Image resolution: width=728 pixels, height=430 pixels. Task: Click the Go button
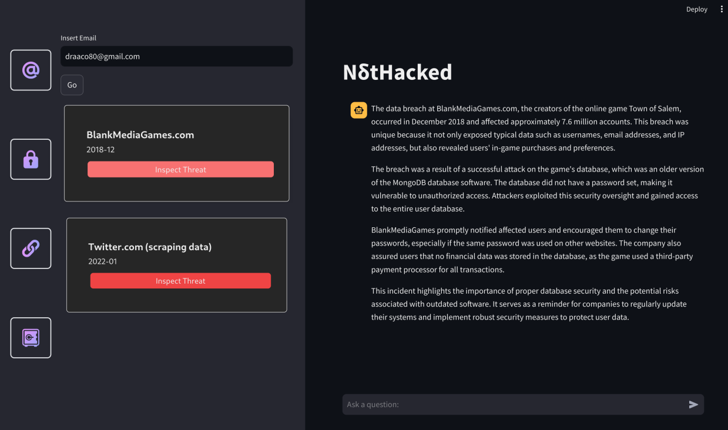point(72,85)
